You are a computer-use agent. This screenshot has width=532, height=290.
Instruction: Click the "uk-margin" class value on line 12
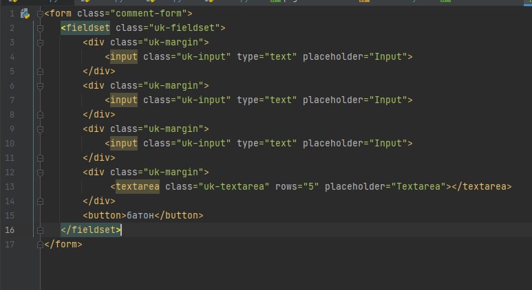pyautogui.click(x=173, y=172)
